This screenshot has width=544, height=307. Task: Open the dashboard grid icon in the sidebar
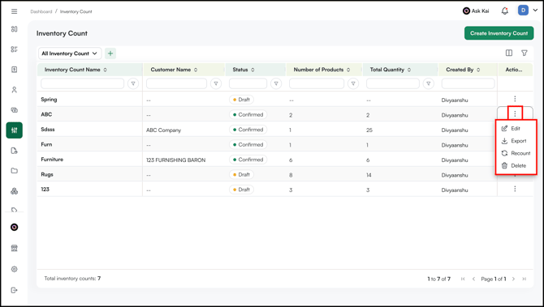15,29
